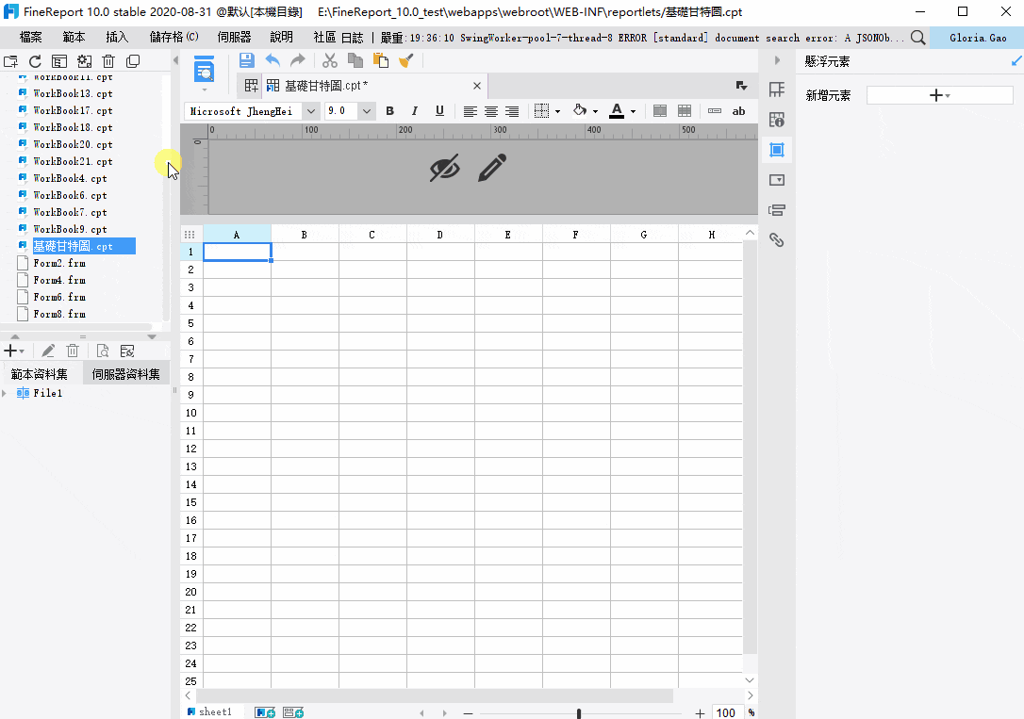Insert a new aggregation block sheet
1024x719 pixels.
click(x=293, y=712)
